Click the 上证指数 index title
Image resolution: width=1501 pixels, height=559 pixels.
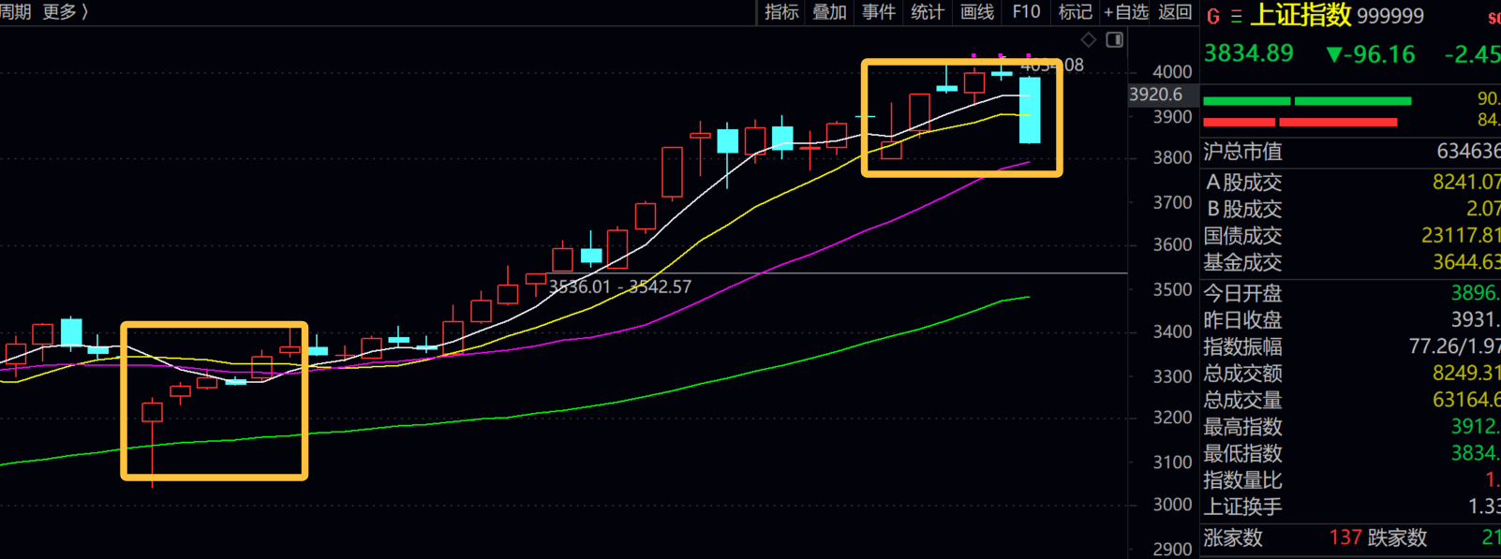pos(1300,15)
